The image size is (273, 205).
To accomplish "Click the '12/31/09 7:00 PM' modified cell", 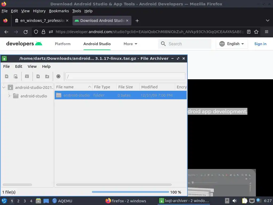I will (x=156, y=95).
